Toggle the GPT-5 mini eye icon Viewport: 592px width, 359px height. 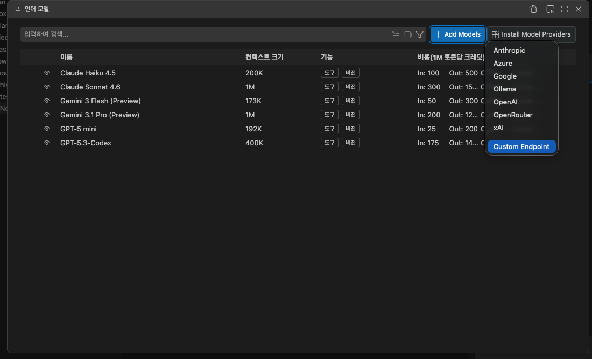pos(47,129)
